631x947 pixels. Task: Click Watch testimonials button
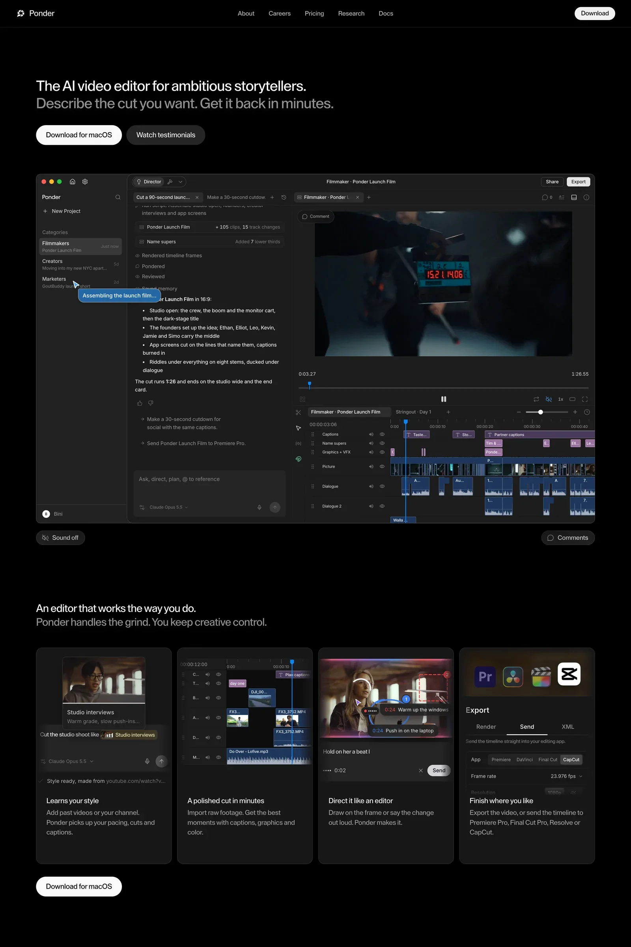166,135
